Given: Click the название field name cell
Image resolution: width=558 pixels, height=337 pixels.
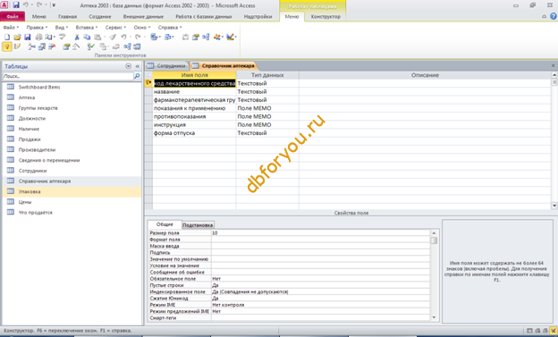Looking at the screenshot, I should pyautogui.click(x=194, y=92).
